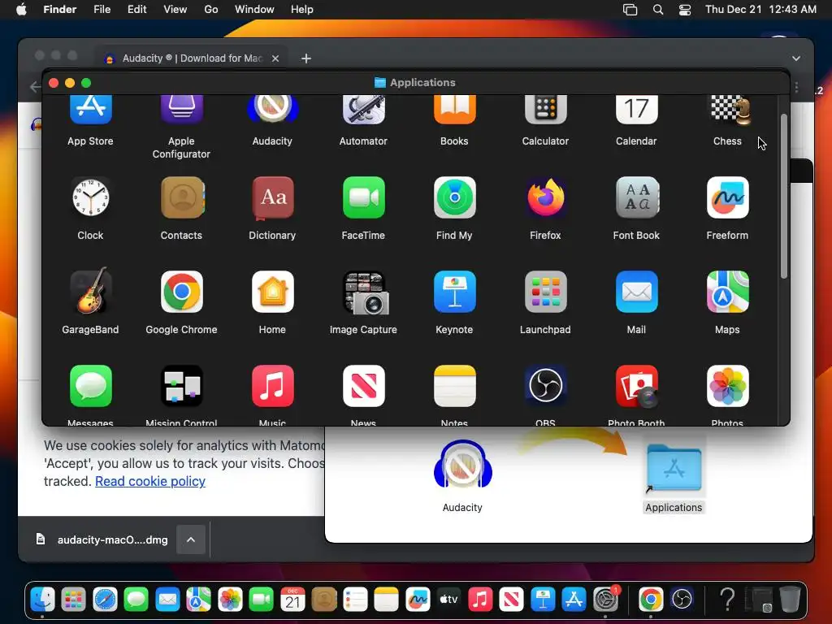The image size is (832, 624).
Task: Open the OBS app icon
Action: [545, 386]
